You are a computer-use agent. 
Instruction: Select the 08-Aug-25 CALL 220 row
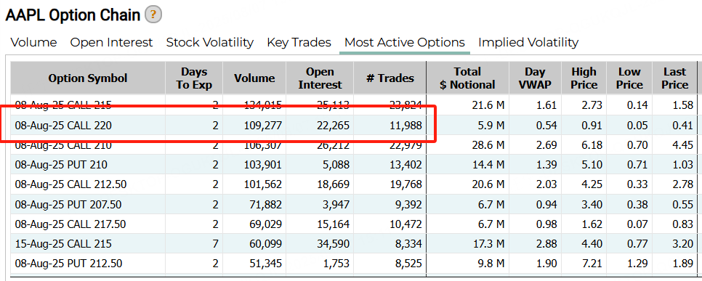point(354,126)
